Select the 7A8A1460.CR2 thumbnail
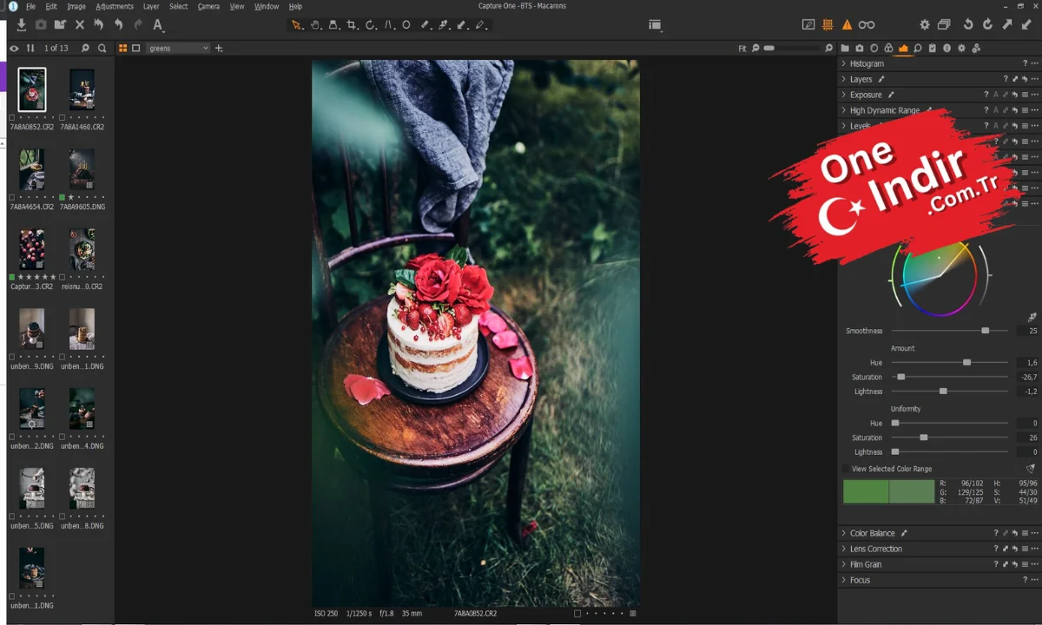1042x625 pixels. click(x=82, y=89)
